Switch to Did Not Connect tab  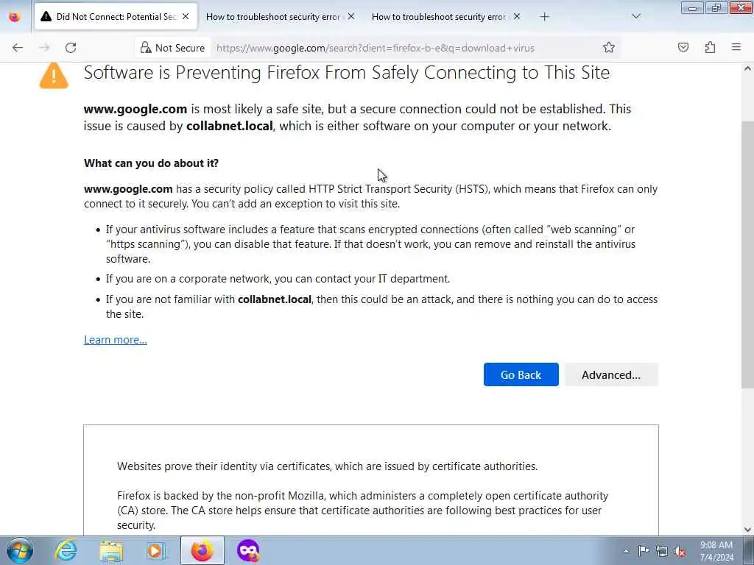tap(116, 17)
